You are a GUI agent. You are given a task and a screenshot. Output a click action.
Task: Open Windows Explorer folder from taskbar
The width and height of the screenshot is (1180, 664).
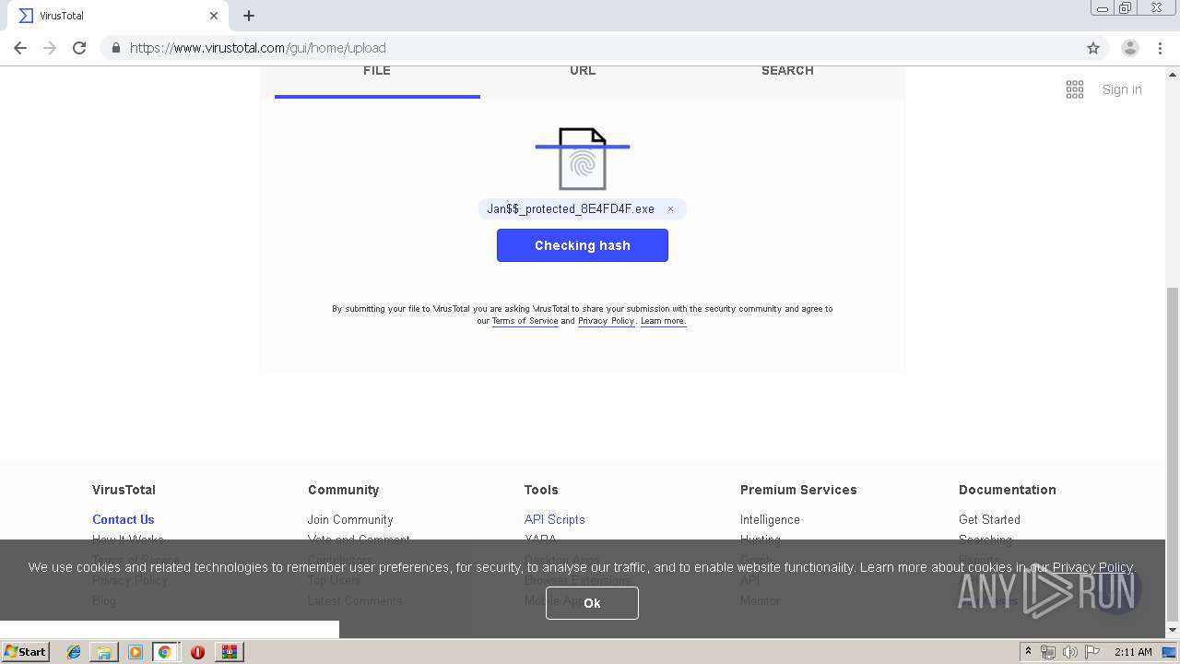click(x=104, y=652)
